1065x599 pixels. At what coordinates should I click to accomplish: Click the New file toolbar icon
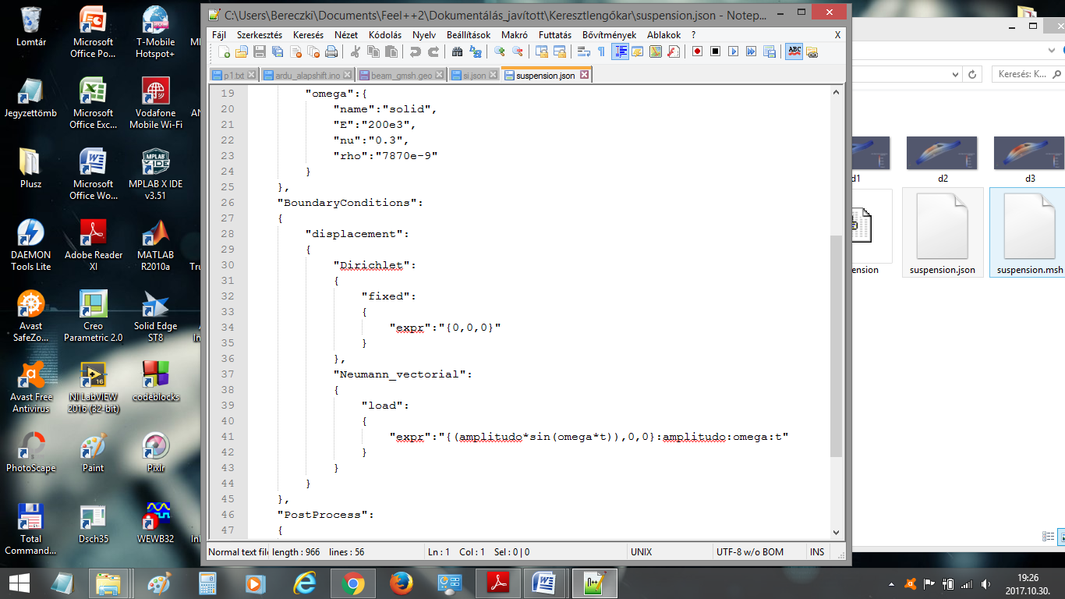[224, 52]
